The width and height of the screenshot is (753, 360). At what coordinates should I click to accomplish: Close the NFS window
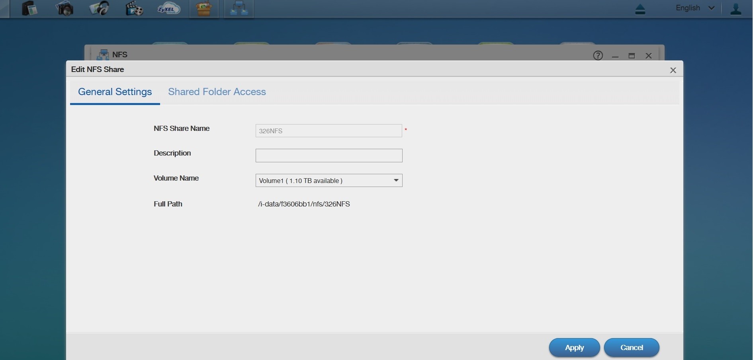click(x=649, y=56)
